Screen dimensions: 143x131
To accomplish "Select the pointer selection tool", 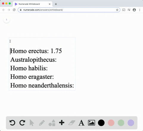I will click(32, 123).
